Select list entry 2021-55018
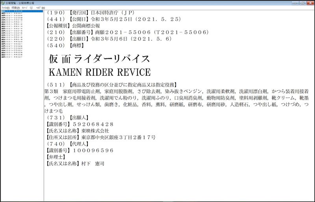Screen dimensions: 315x202 (x=12, y=37)
